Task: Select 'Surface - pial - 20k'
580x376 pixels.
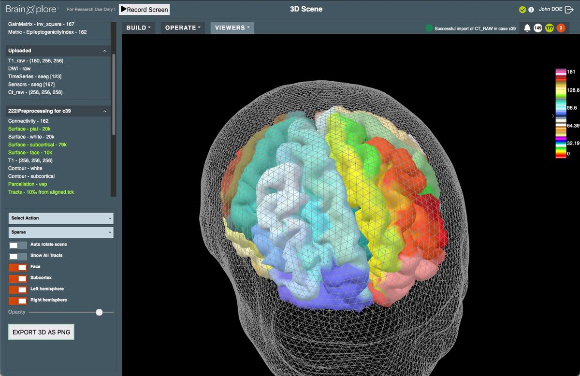Action: [x=29, y=129]
